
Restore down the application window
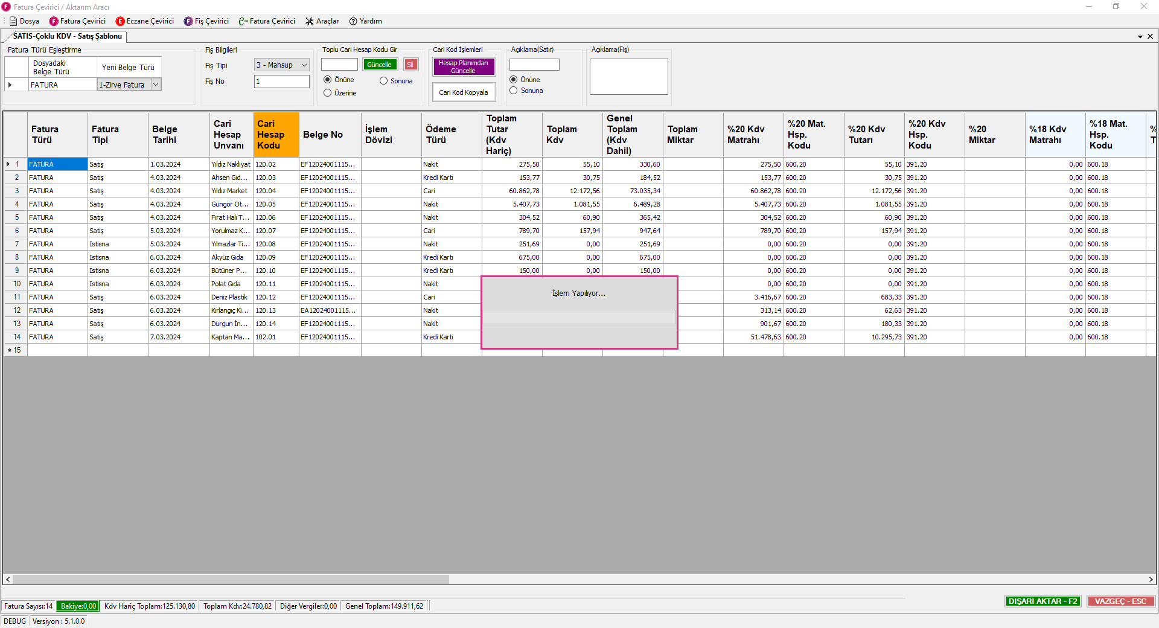pos(1116,7)
